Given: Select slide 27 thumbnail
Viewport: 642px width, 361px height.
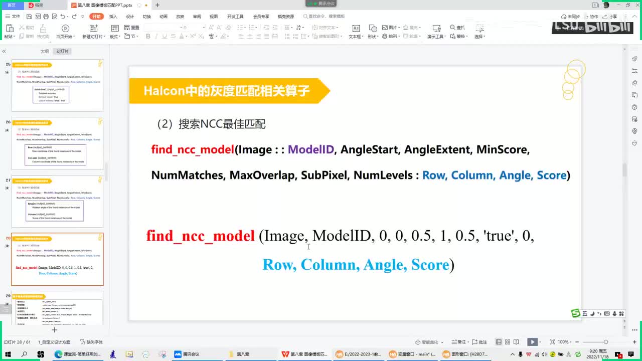Looking at the screenshot, I should tap(57, 202).
